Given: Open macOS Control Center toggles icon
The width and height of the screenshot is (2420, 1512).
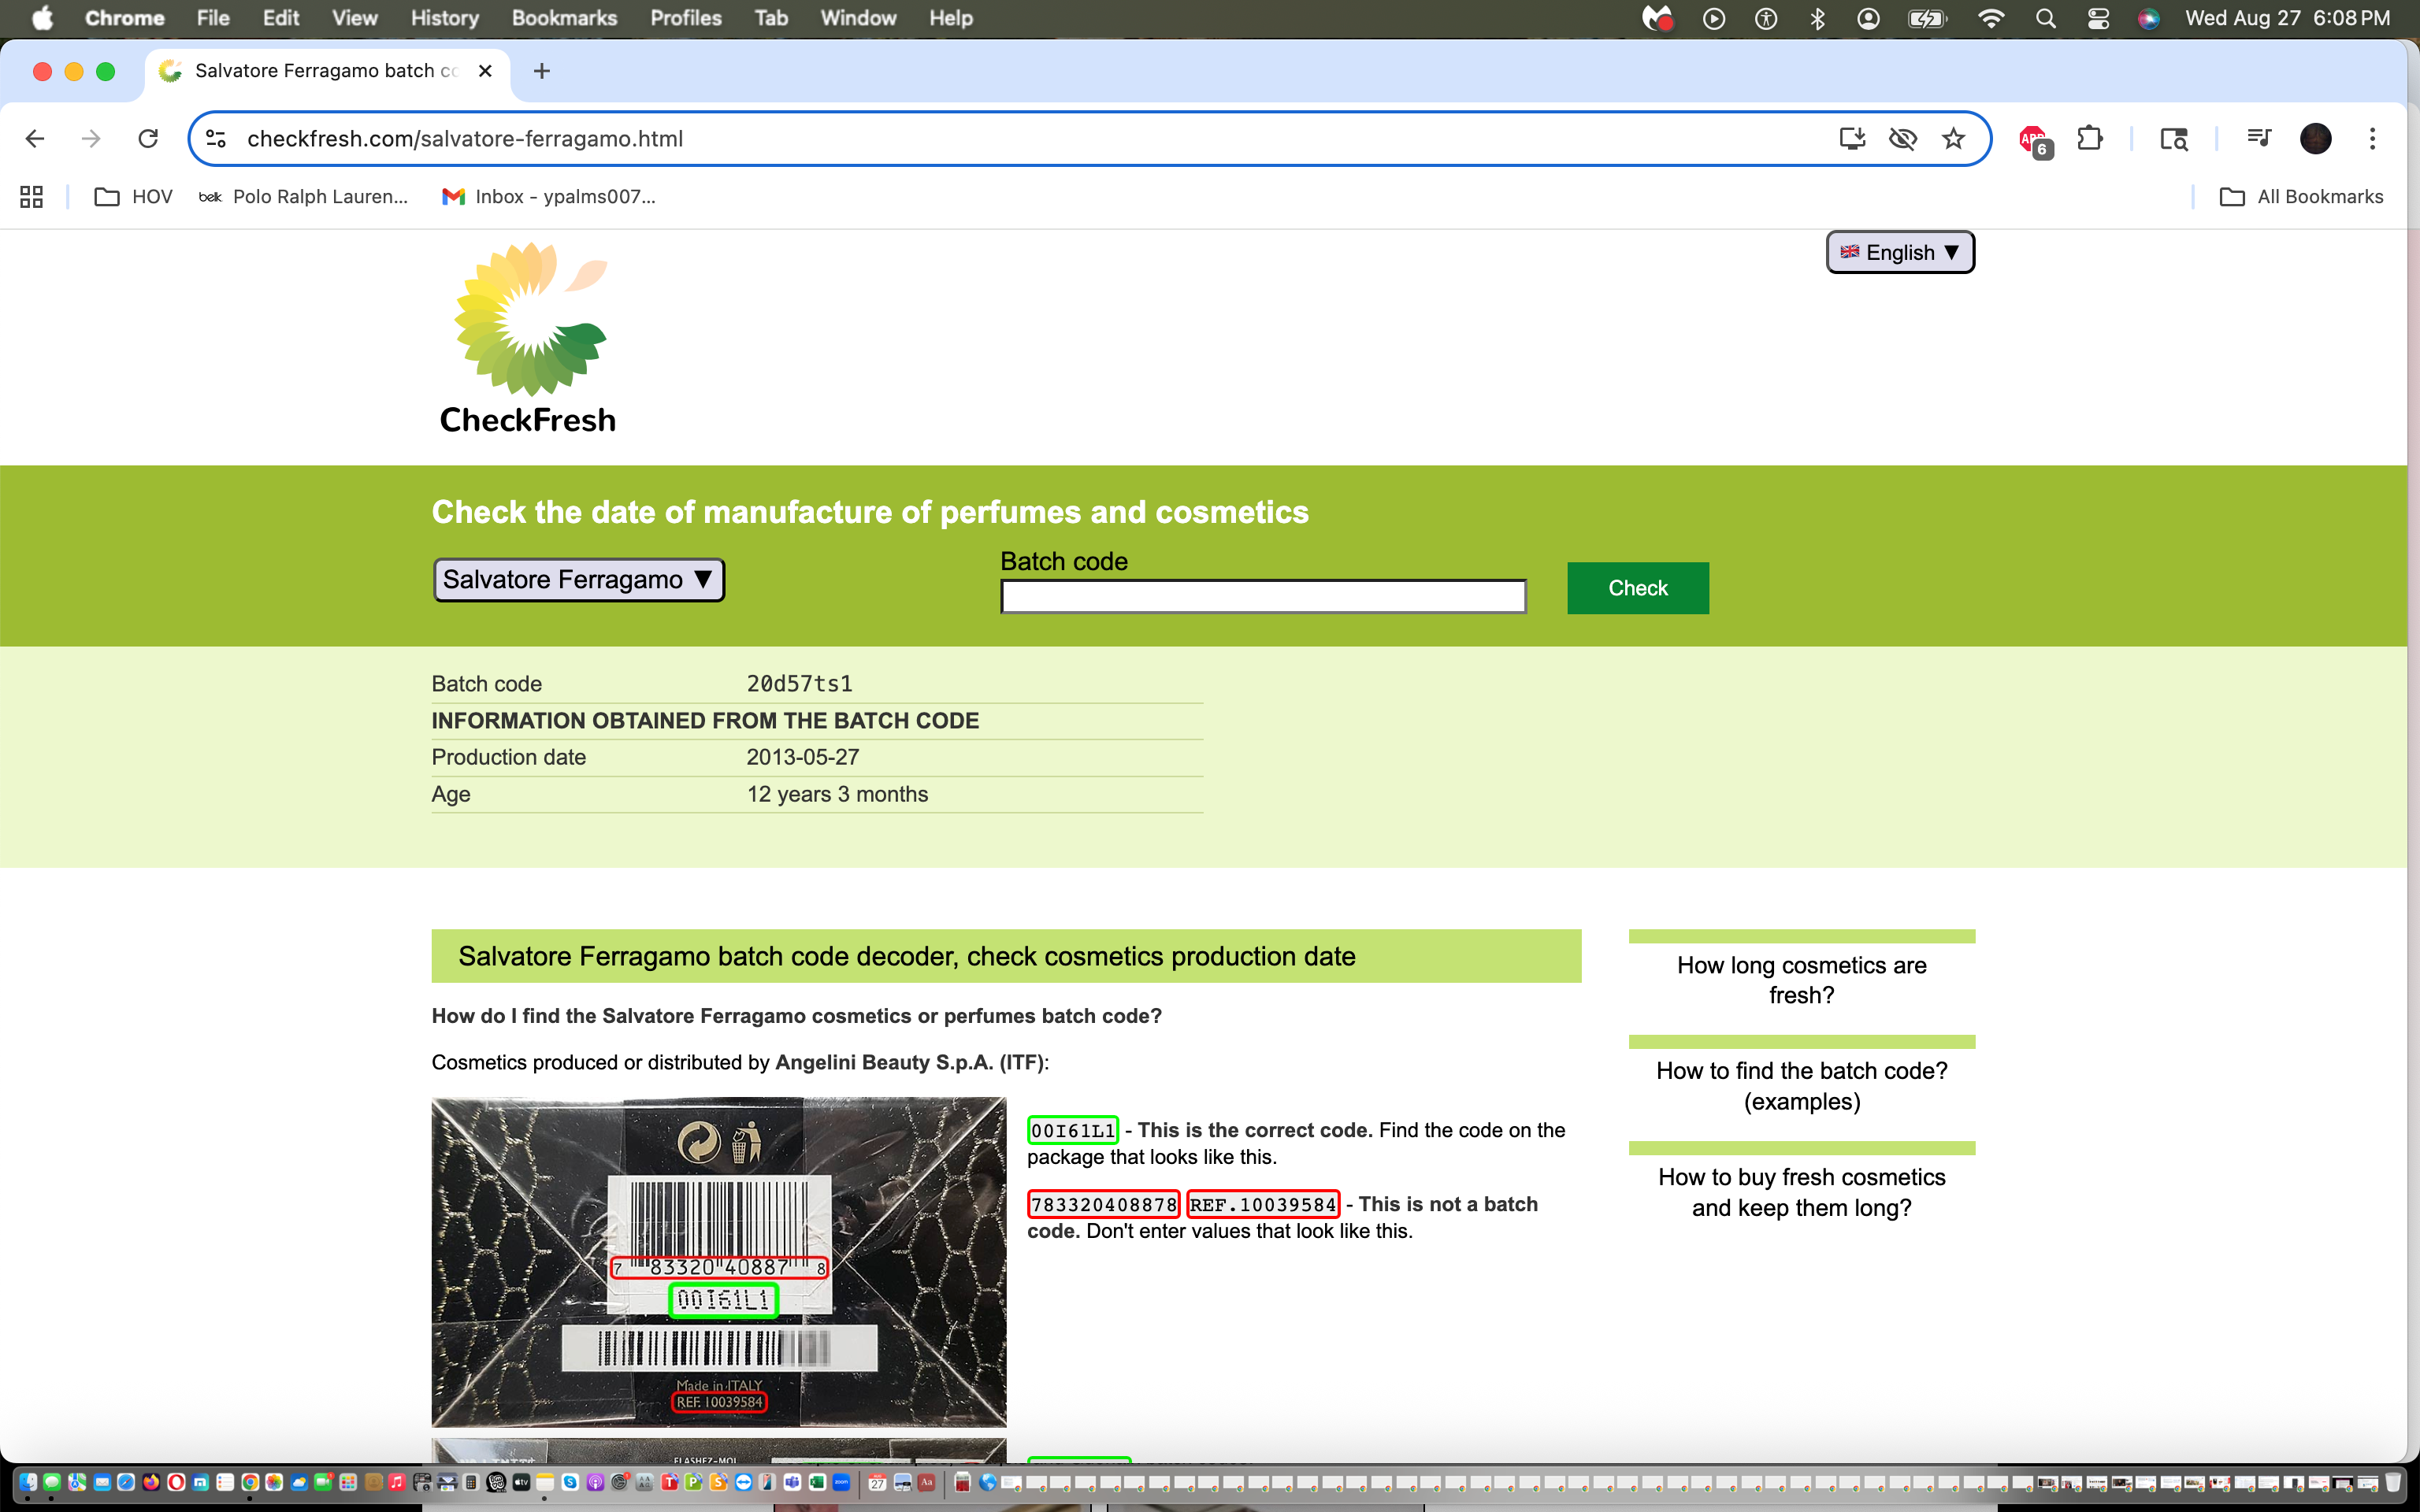Looking at the screenshot, I should 2097,18.
